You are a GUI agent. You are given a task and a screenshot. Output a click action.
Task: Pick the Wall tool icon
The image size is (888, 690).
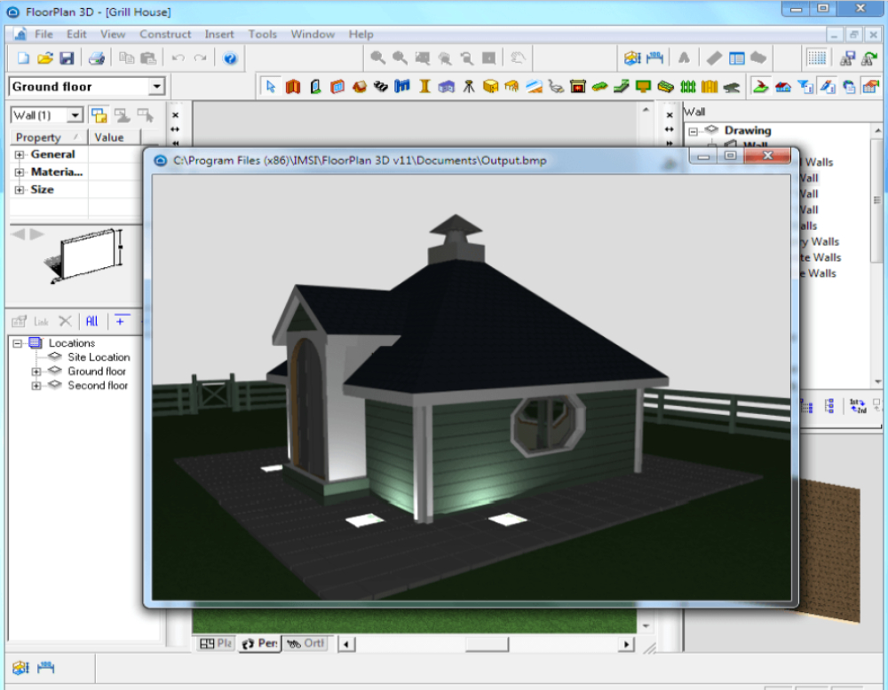click(293, 87)
